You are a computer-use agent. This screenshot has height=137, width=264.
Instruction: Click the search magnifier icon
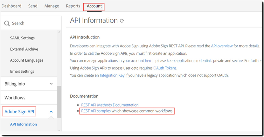[x=7, y=23]
